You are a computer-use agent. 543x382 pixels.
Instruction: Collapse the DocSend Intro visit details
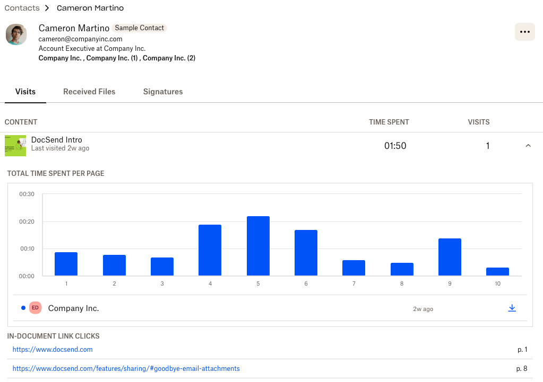(528, 146)
